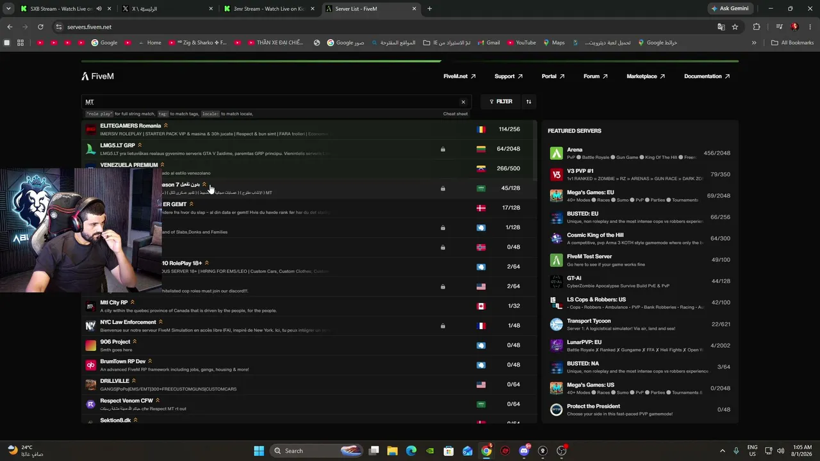The width and height of the screenshot is (820, 461).
Task: Click the Mtl City RP server icon
Action: pos(91,306)
